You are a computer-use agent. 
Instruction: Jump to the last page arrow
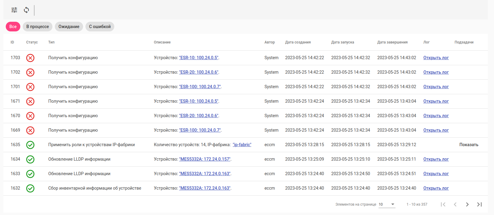[x=479, y=204]
